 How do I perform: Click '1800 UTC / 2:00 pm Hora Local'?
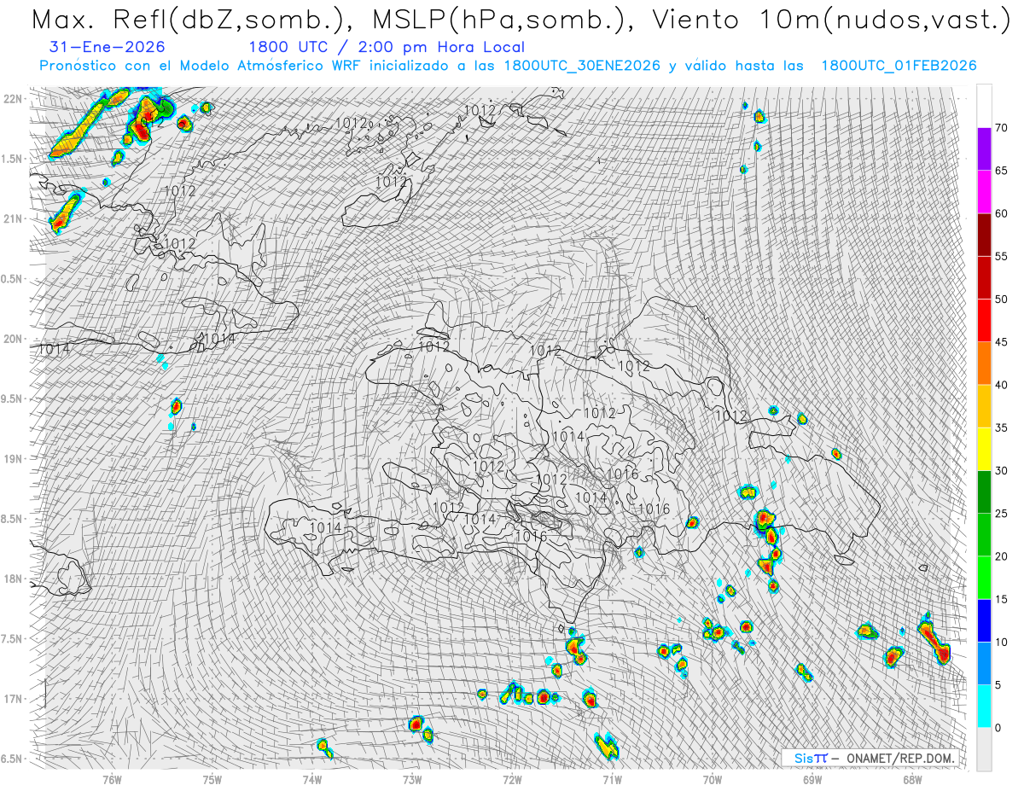point(387,48)
